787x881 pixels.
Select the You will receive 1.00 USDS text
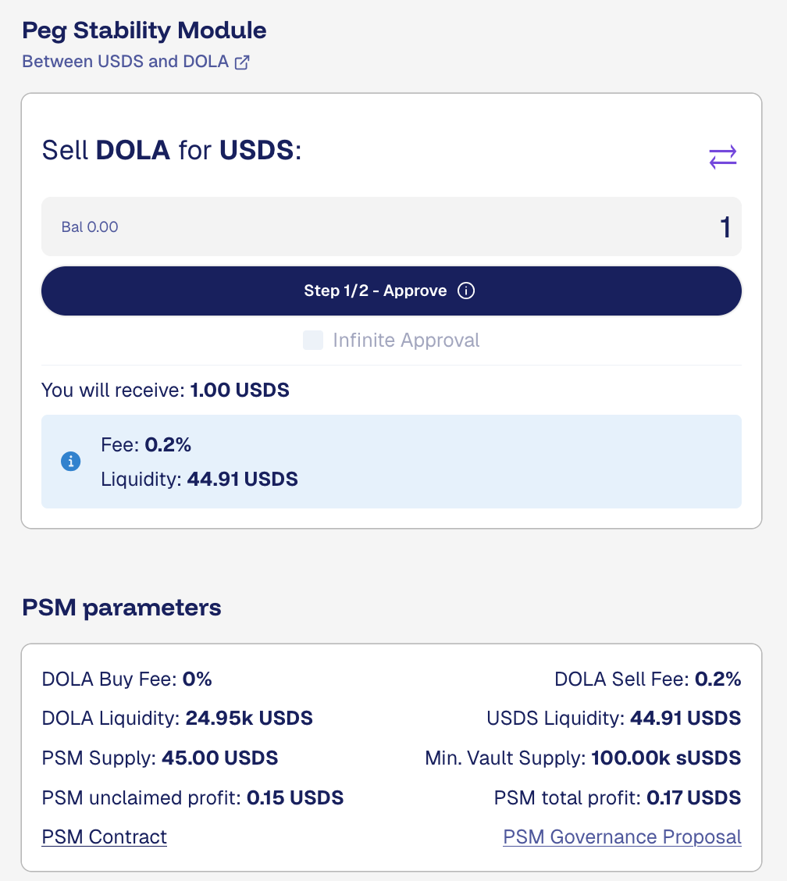point(166,391)
